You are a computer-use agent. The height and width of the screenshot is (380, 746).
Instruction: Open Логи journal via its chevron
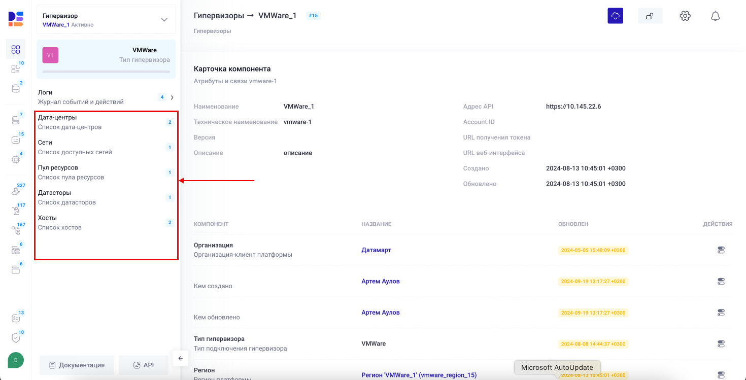point(171,97)
